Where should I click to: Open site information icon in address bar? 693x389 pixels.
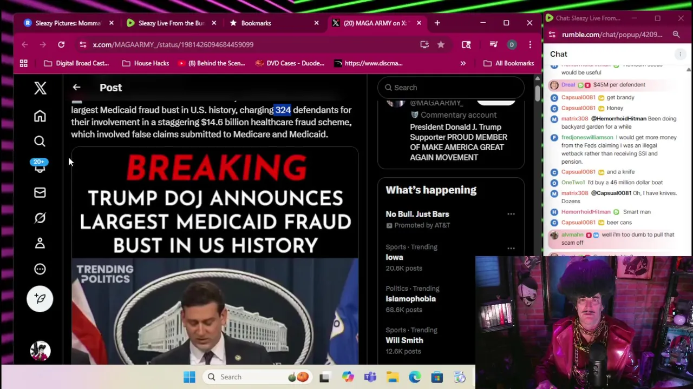[x=82, y=44]
